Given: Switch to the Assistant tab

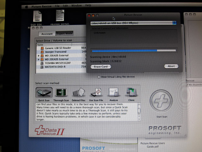Looking at the screenshot, I should 47,34.
